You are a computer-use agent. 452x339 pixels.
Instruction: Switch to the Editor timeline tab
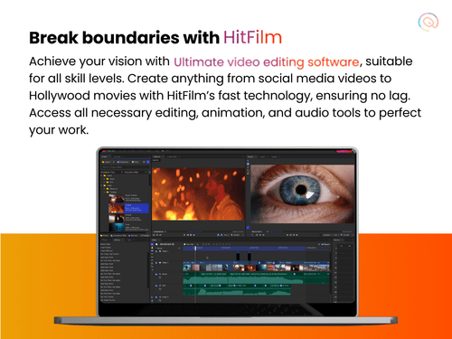point(155,240)
